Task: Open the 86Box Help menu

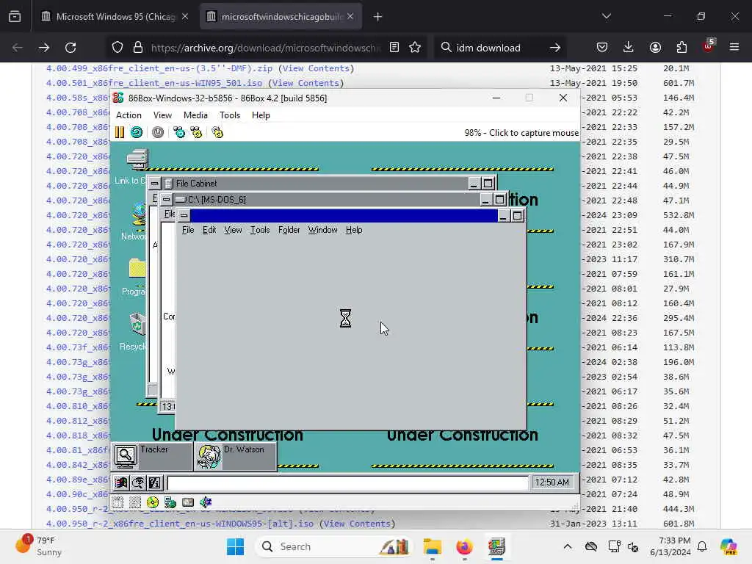Action: 261,115
